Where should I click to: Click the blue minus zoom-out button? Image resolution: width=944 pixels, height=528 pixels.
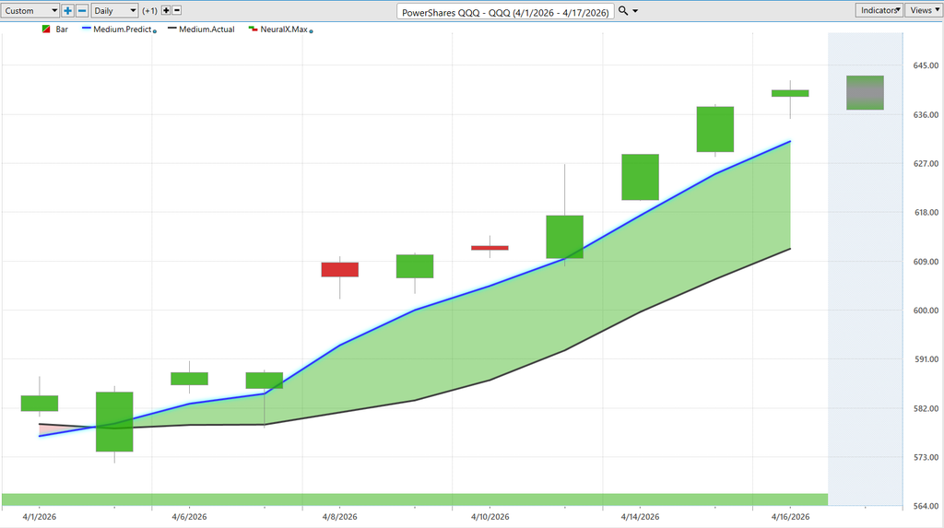(x=82, y=10)
